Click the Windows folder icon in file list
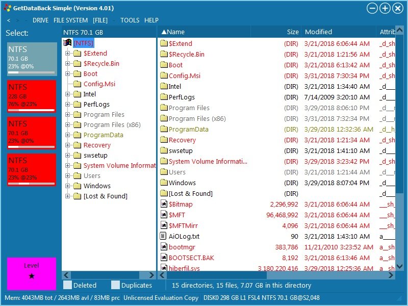Screen dimensions: 408x306 [x=164, y=183]
